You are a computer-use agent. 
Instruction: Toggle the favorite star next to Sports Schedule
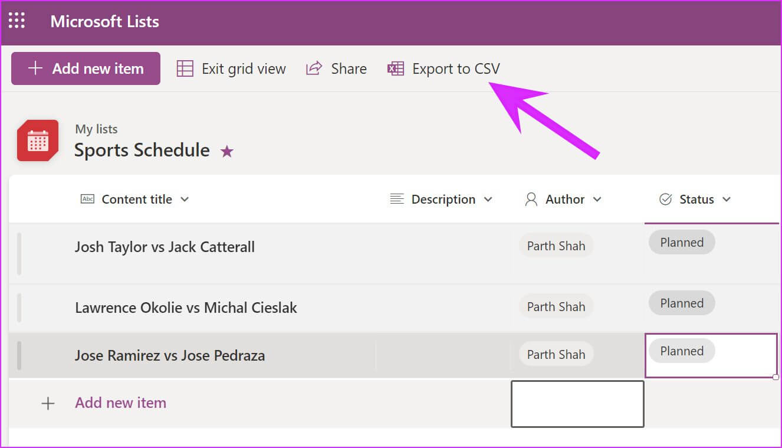226,152
